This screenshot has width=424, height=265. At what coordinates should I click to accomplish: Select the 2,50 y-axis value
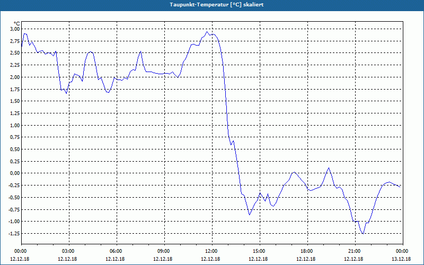[x=15, y=53]
